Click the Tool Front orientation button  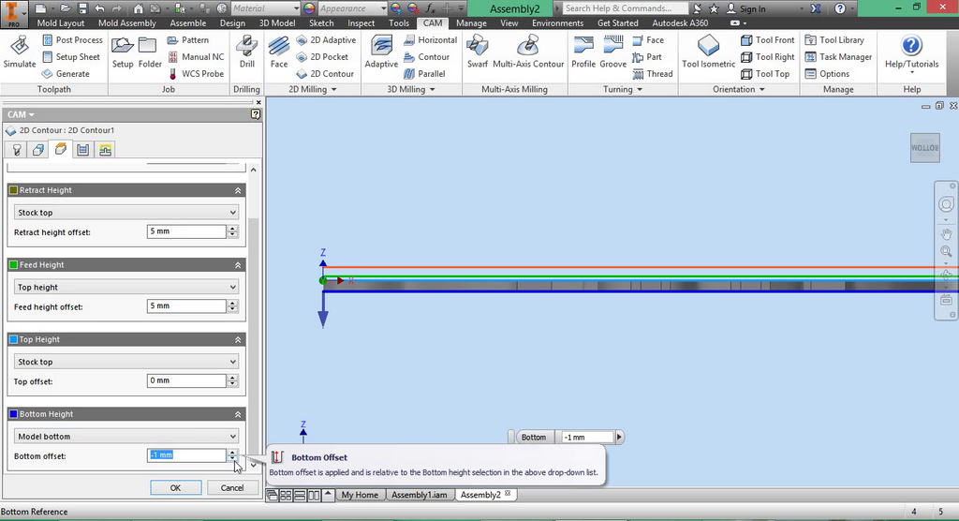(768, 39)
